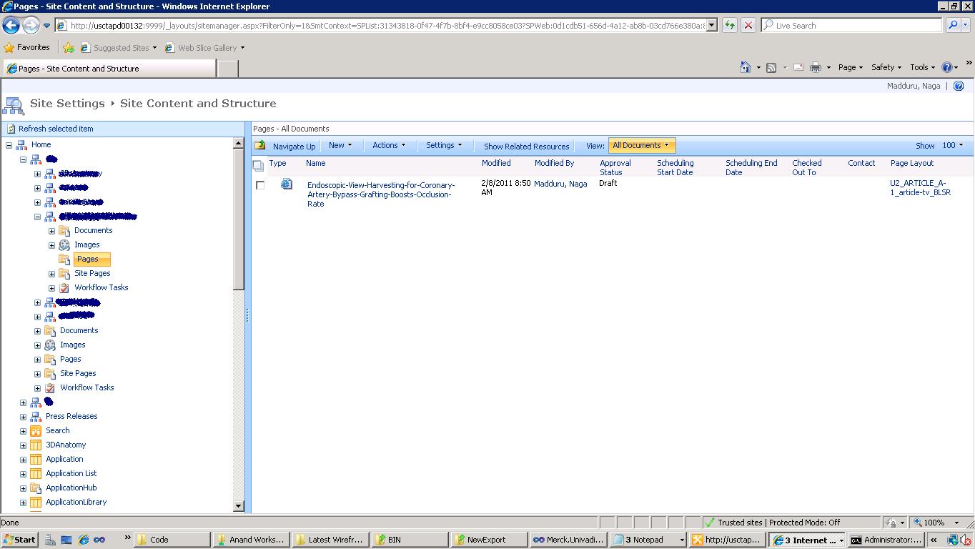Viewport: 975px width, 549px height.
Task: Collapse the Home tree node
Action: [x=9, y=145]
